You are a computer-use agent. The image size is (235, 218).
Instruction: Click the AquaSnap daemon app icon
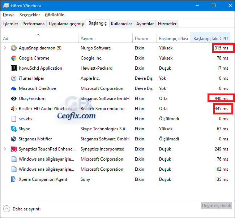point(14,48)
